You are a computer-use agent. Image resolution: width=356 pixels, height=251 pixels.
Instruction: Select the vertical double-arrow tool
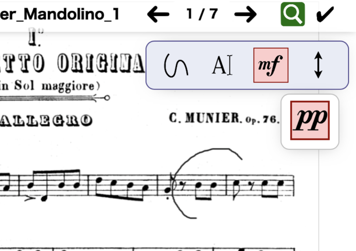318,65
